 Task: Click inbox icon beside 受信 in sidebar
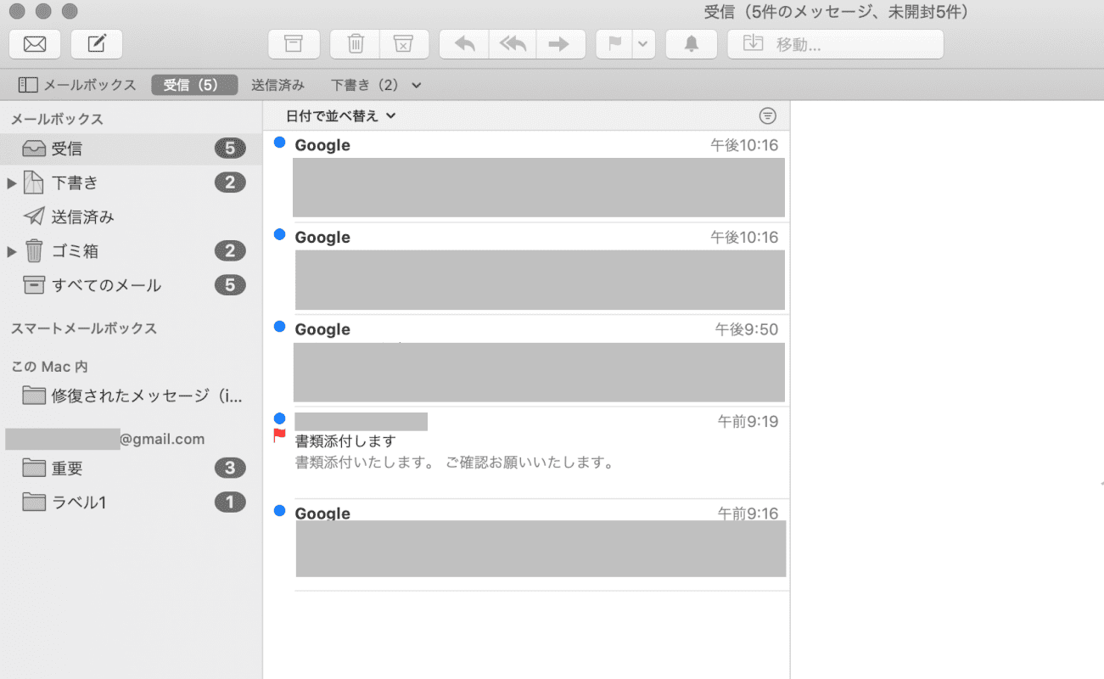pos(34,149)
